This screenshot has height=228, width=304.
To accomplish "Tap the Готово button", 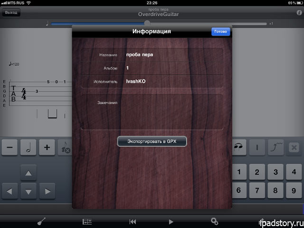I will coord(220,32).
